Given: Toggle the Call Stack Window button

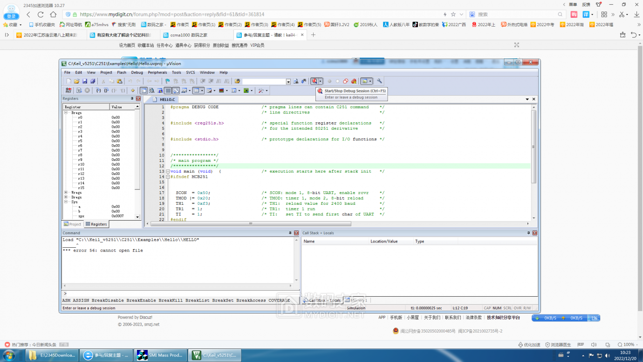Looking at the screenshot, I should 176,90.
